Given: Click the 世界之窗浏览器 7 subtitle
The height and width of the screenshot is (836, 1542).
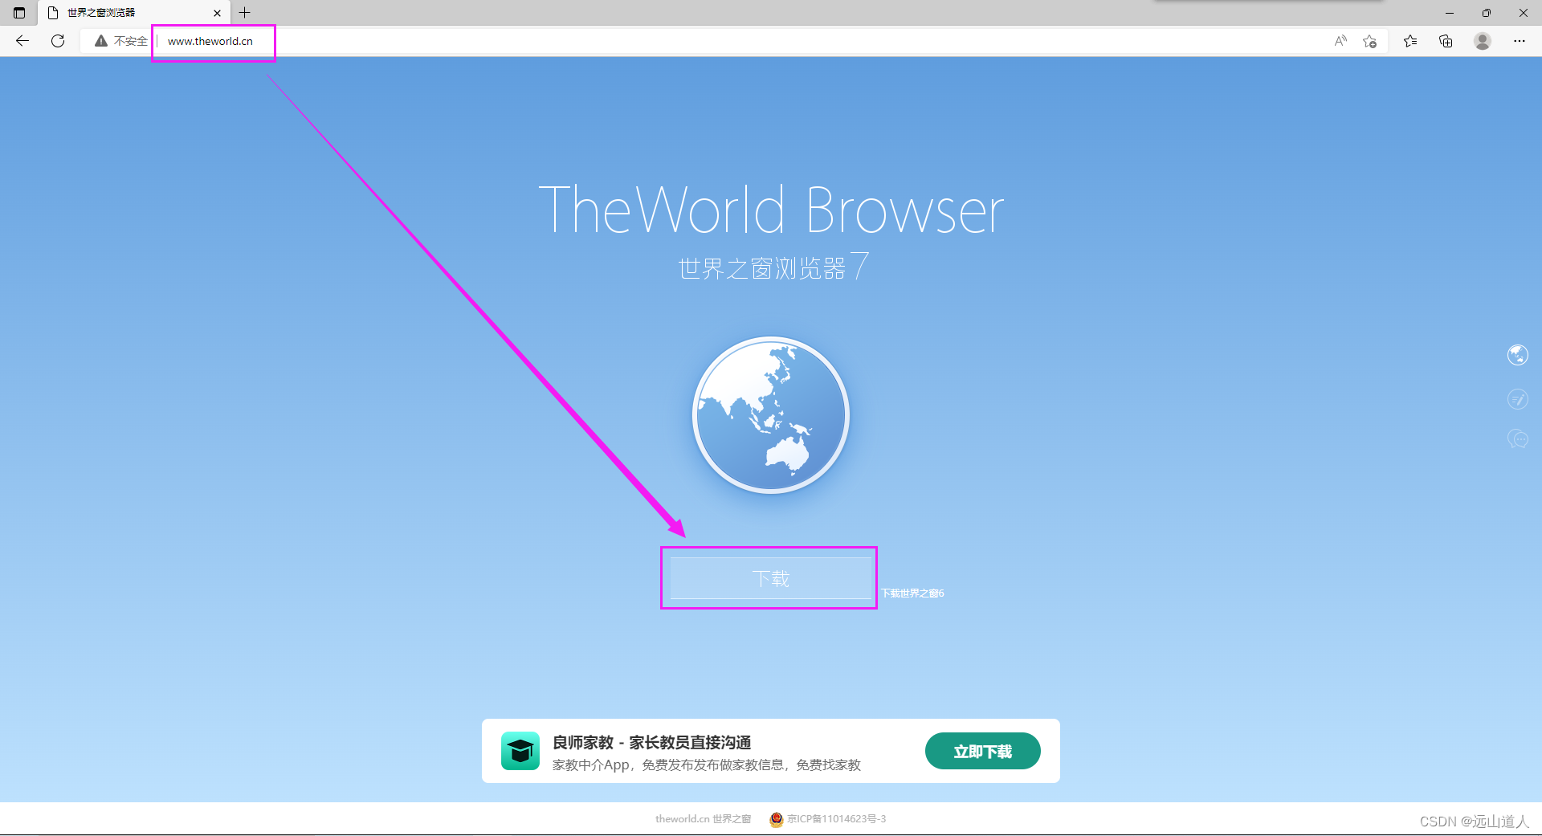Looking at the screenshot, I should pos(773,267).
